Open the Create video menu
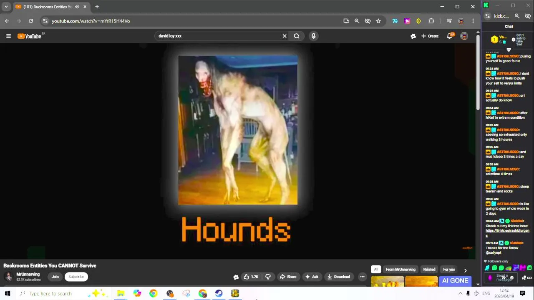Image resolution: width=534 pixels, height=300 pixels. click(430, 36)
